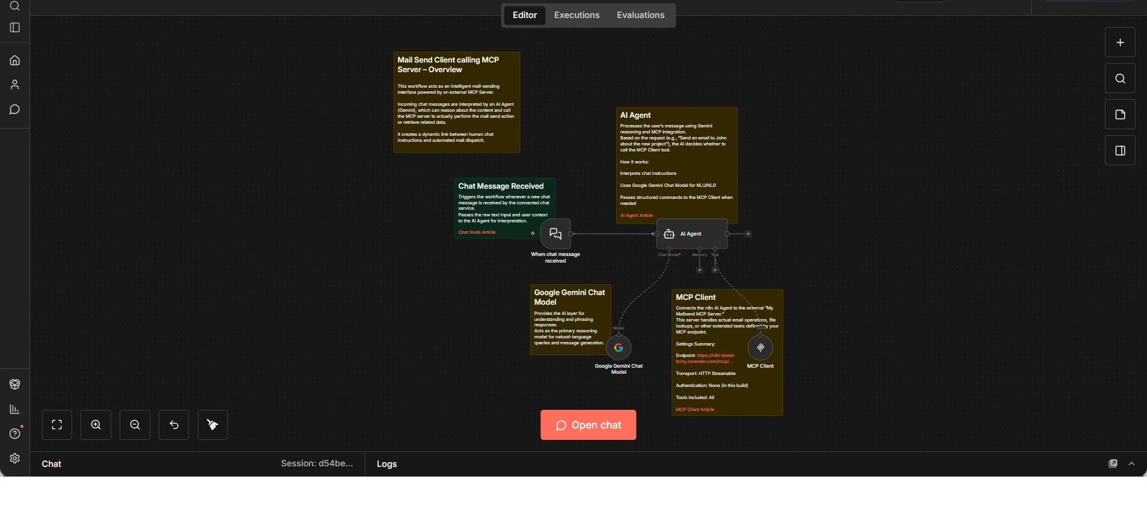Tidy up the workflow nodes
Screen dimensions: 1147x506
pos(213,425)
